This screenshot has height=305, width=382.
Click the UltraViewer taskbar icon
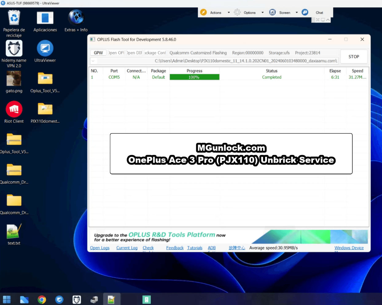point(59,299)
